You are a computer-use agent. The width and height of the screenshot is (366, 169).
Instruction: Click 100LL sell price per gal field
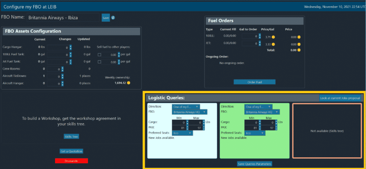pyautogui.click(x=109, y=55)
